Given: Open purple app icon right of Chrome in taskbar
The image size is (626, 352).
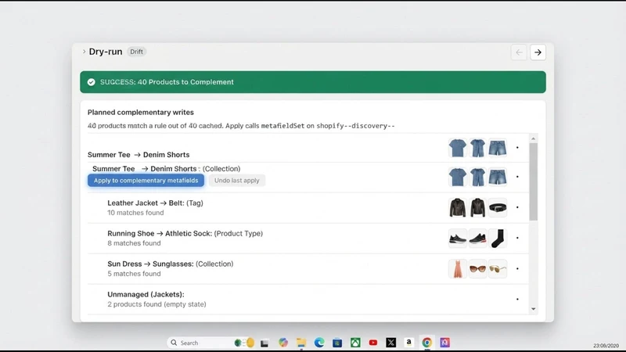Looking at the screenshot, I should pos(444,343).
